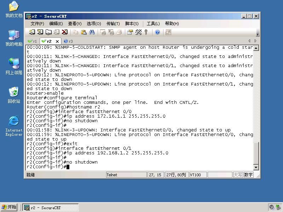Open the 工具(L) menu
The height and width of the screenshot is (212, 283).
pyautogui.click(x=153, y=24)
